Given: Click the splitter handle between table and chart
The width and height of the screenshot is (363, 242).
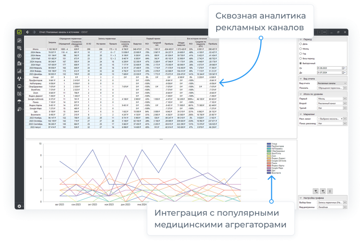Looking at the screenshot, I should (x=161, y=139).
